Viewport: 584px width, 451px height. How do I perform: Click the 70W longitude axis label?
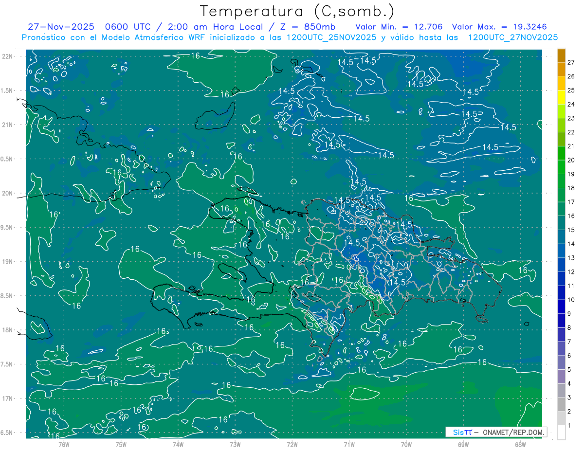406,444
